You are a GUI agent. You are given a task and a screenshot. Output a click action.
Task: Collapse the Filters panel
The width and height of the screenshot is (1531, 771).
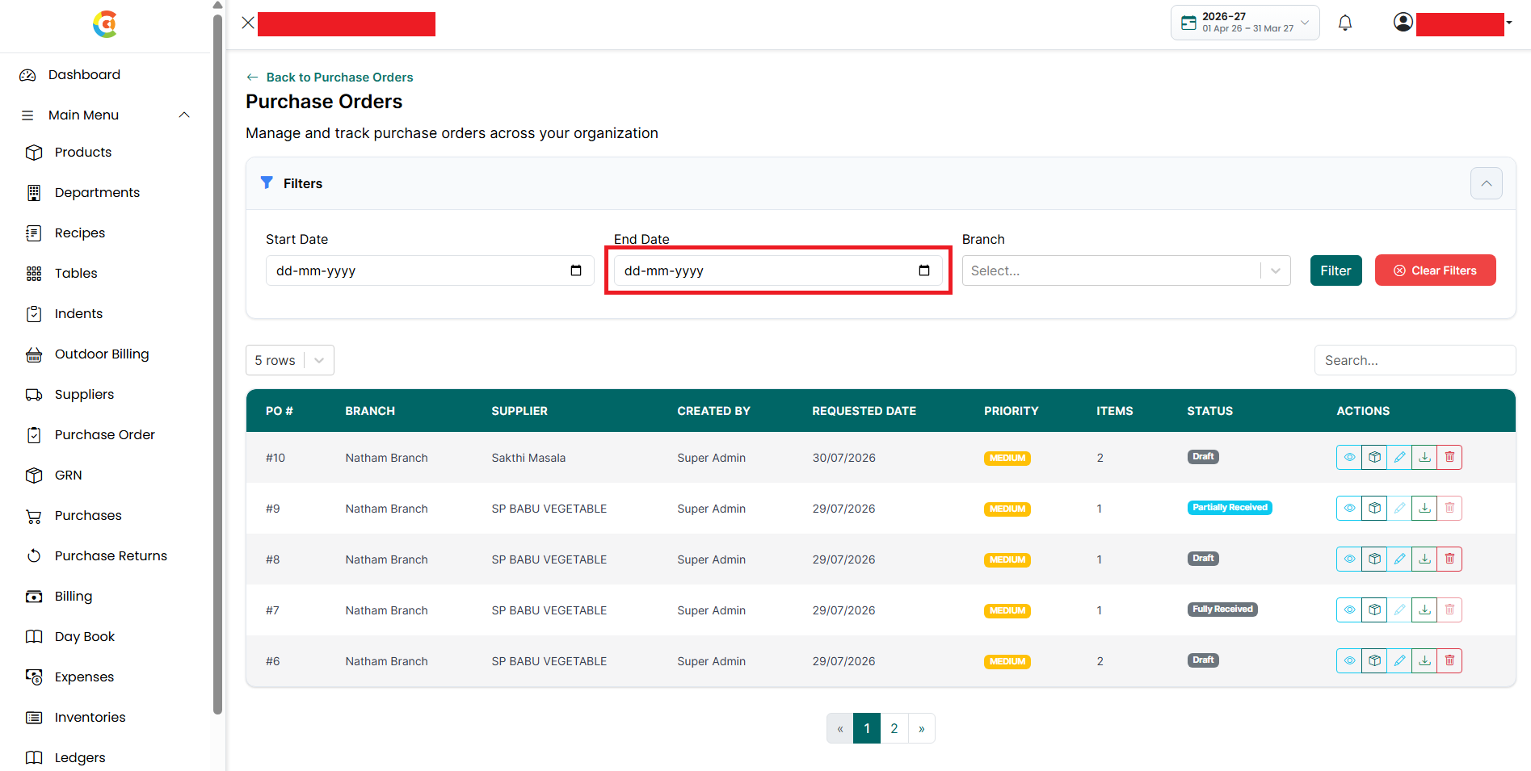click(x=1487, y=183)
